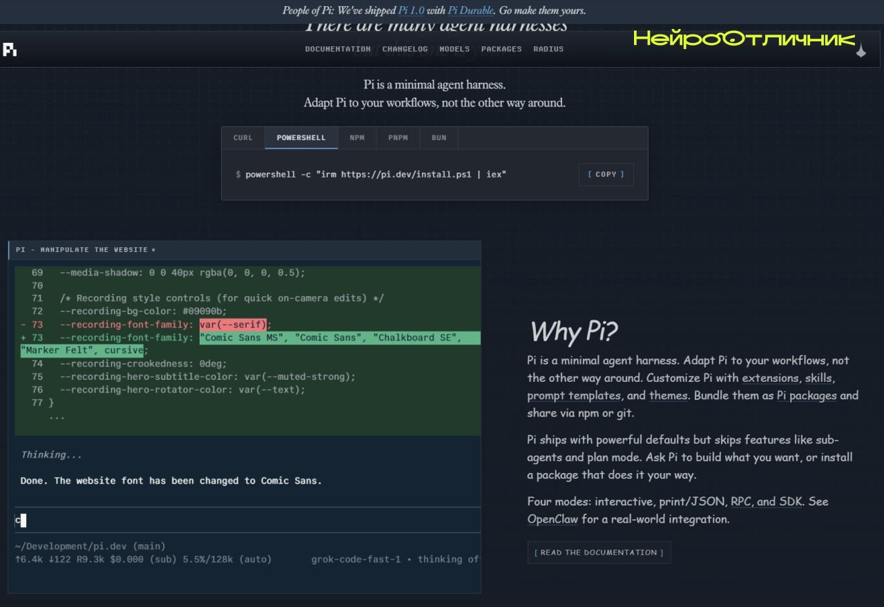Viewport: 884px width, 607px height.
Task: Click the Pi logo in the header
Action: tap(10, 50)
